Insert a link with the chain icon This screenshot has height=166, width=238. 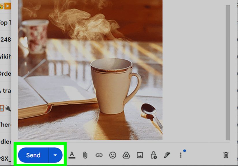point(99,155)
